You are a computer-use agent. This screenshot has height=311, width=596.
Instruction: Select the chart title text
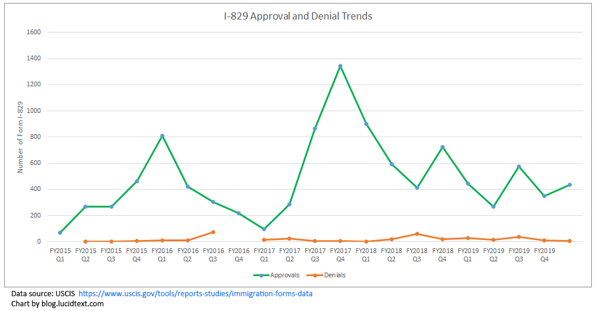(298, 17)
